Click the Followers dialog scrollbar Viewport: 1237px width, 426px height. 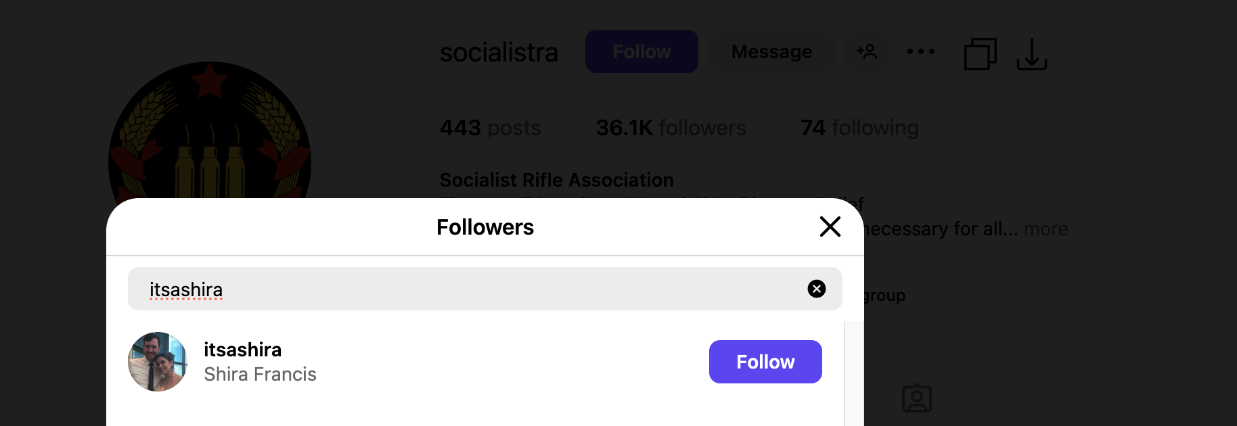tap(854, 372)
